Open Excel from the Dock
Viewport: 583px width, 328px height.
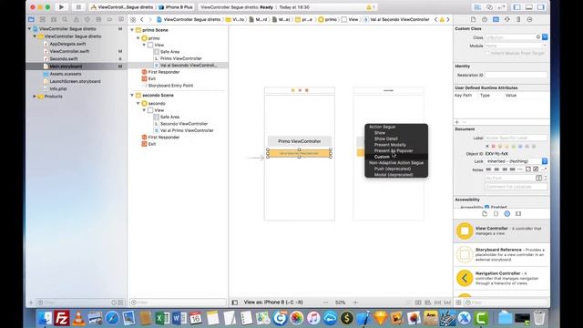point(162,318)
